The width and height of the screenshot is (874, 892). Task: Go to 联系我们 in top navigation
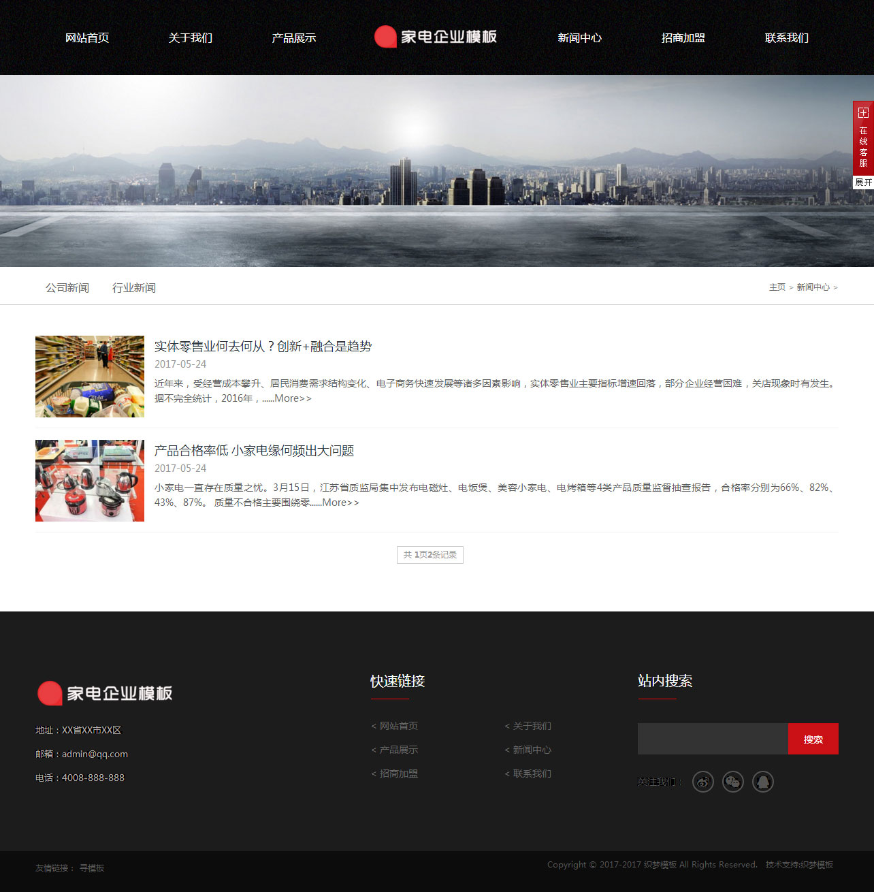point(787,38)
